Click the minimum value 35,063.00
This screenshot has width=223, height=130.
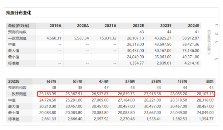(163, 57)
